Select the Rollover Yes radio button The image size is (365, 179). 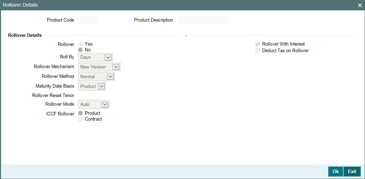tap(81, 44)
